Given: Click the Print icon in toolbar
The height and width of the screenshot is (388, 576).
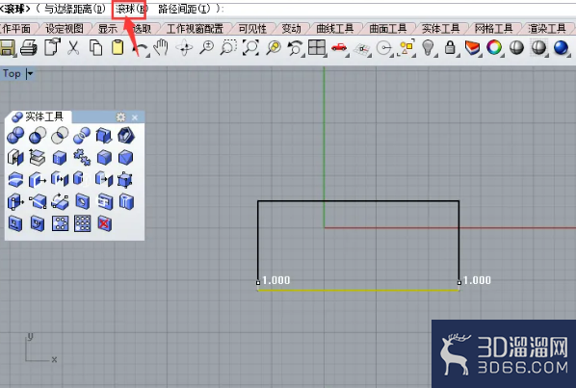Looking at the screenshot, I should pyautogui.click(x=29, y=48).
